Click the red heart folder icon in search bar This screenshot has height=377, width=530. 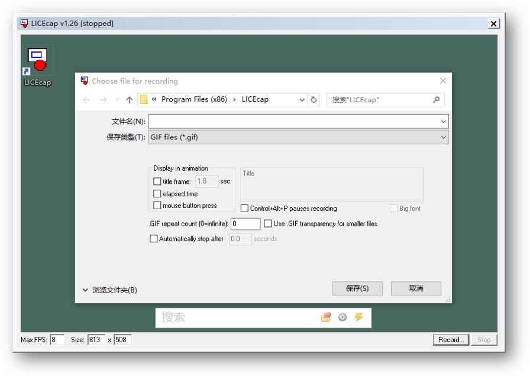coord(326,317)
